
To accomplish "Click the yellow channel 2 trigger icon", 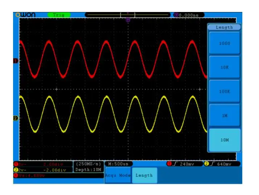I will (206, 164).
